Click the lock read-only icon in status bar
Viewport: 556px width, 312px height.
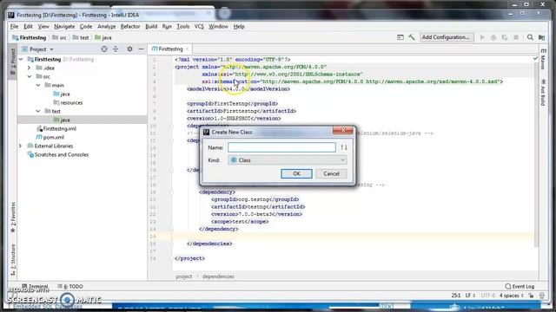point(531,296)
